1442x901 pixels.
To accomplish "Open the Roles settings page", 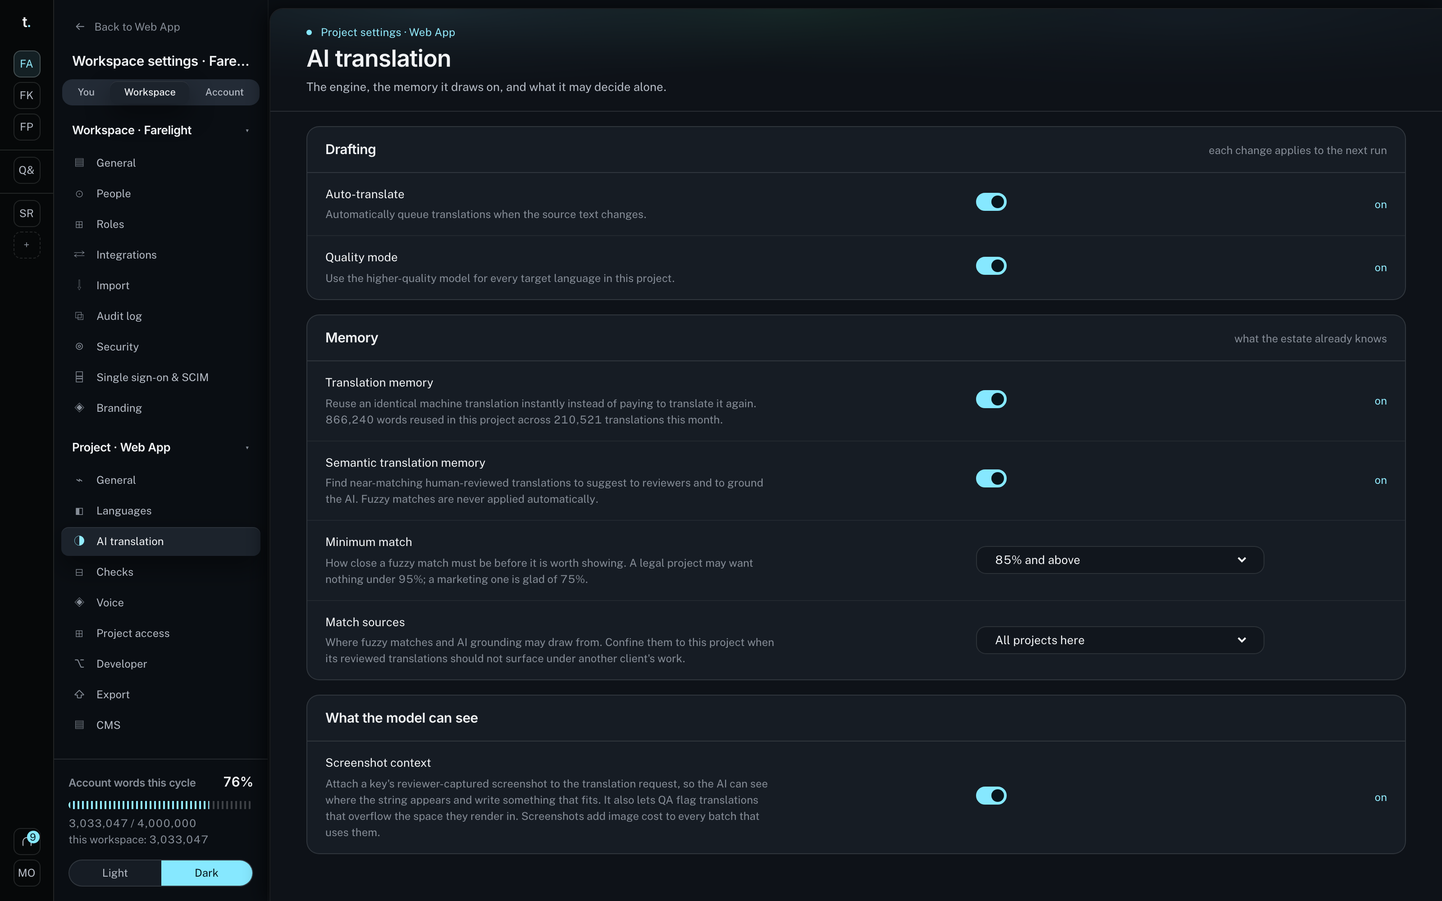I will [x=160, y=224].
